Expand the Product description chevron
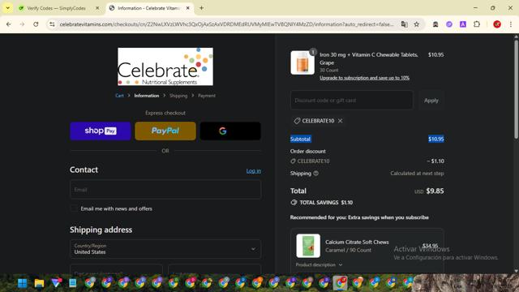This screenshot has height=292, width=519. coord(341,265)
